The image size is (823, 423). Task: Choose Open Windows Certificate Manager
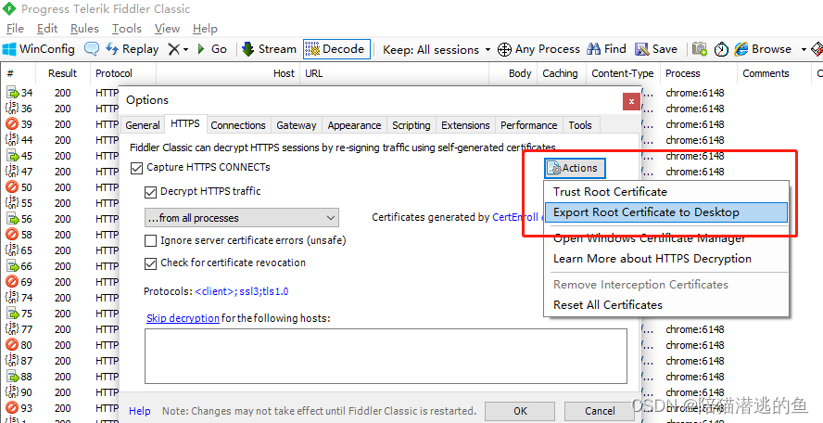(x=666, y=238)
